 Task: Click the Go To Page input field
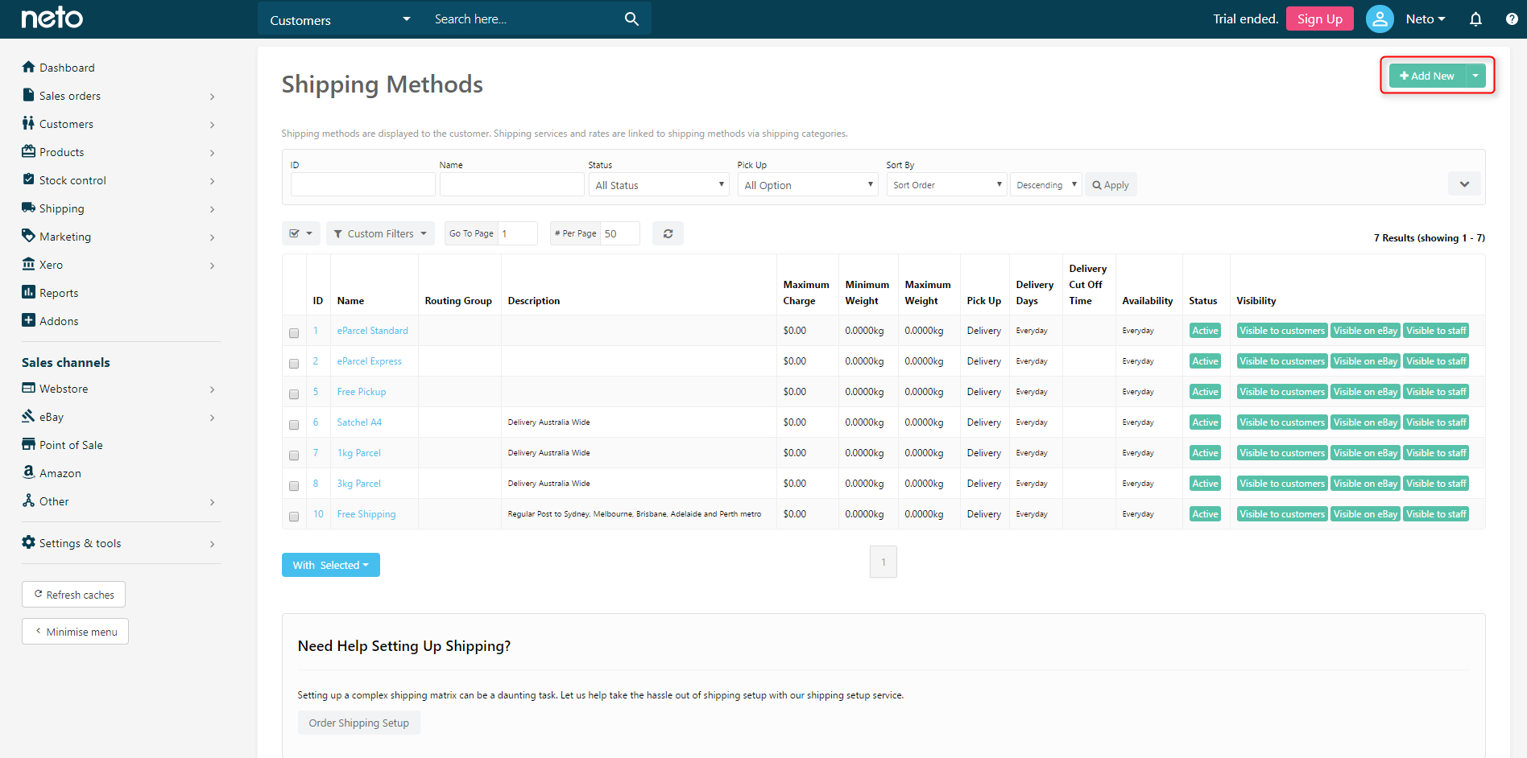point(518,233)
